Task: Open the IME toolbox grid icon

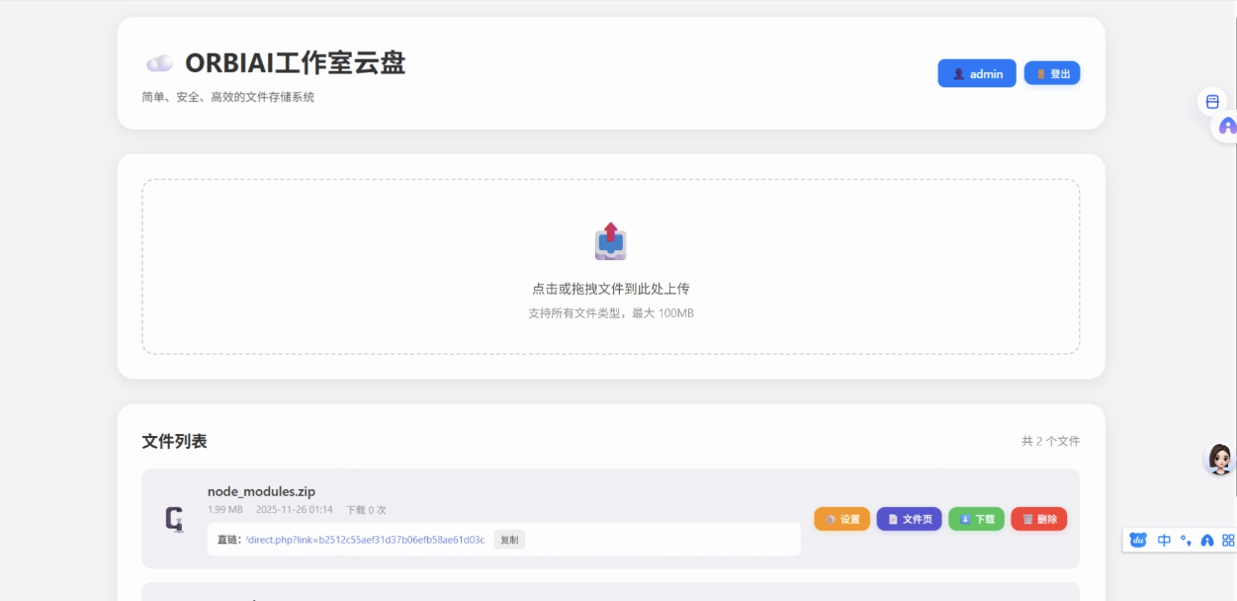Action: point(1228,541)
